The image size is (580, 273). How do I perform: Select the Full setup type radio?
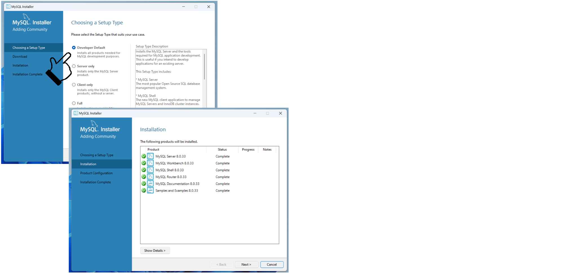(74, 103)
